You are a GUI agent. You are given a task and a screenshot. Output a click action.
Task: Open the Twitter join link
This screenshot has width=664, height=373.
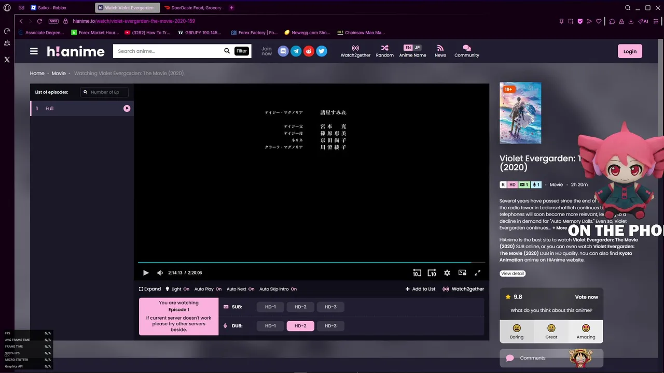(322, 51)
